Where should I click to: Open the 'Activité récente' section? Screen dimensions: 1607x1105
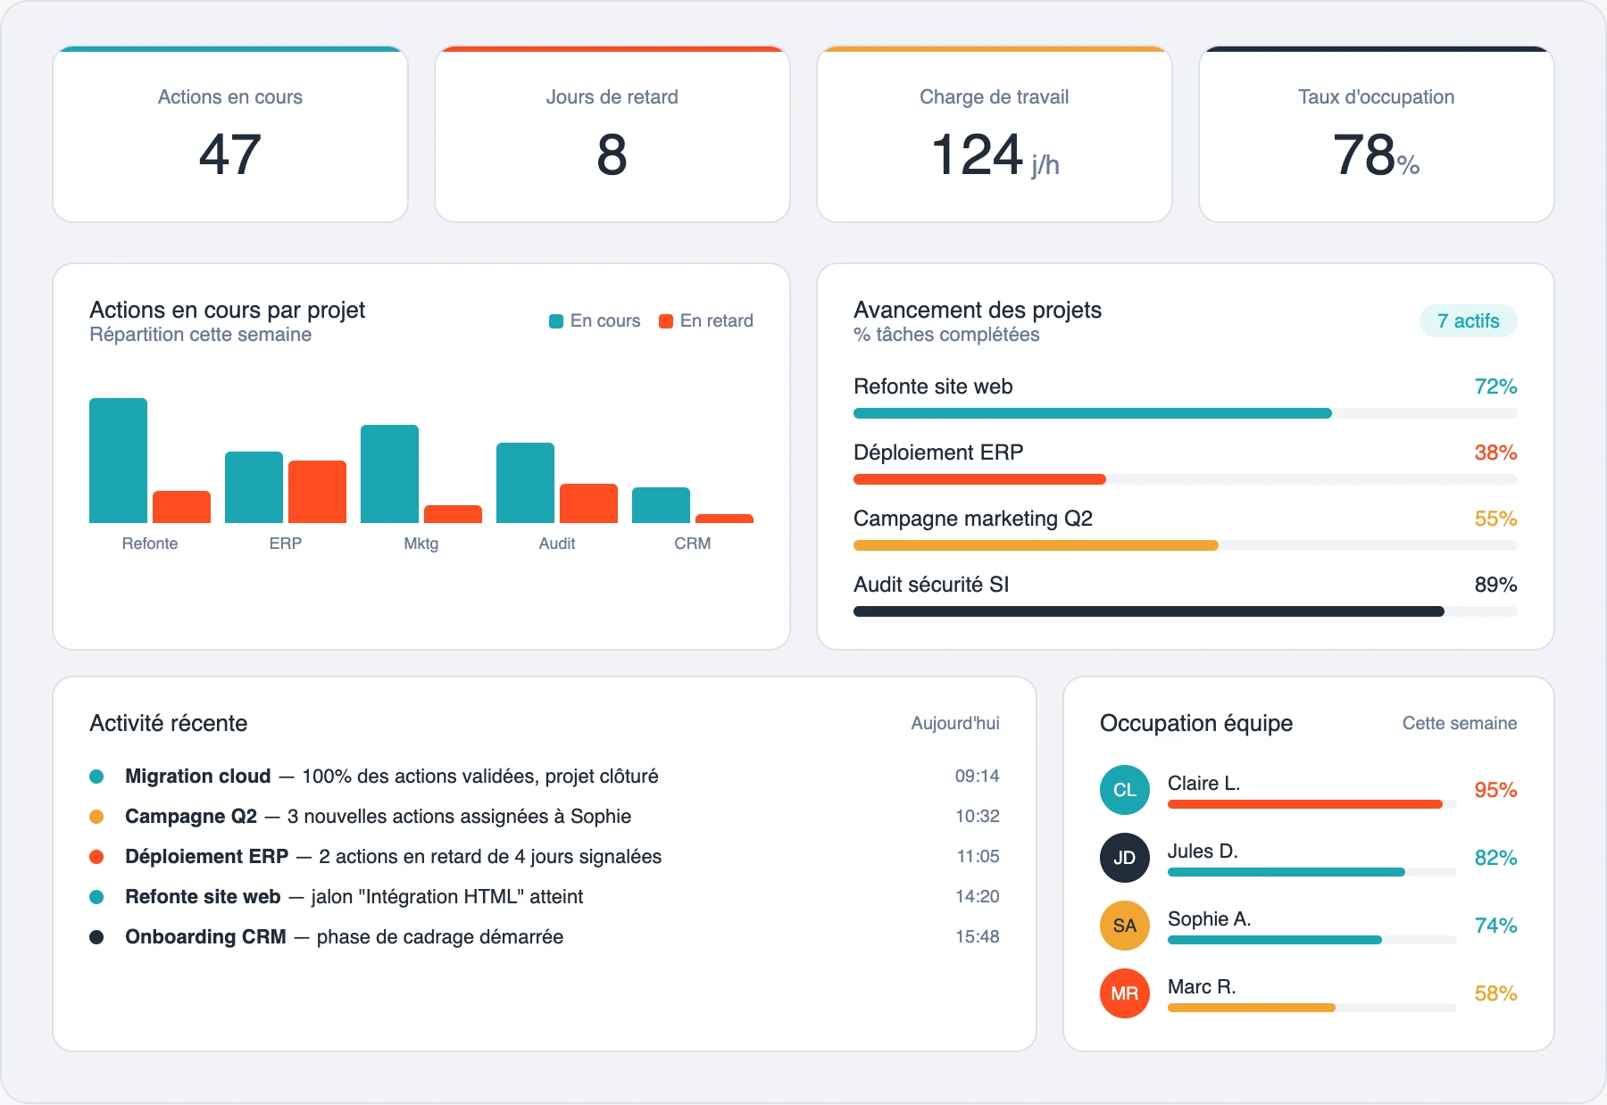click(x=168, y=723)
